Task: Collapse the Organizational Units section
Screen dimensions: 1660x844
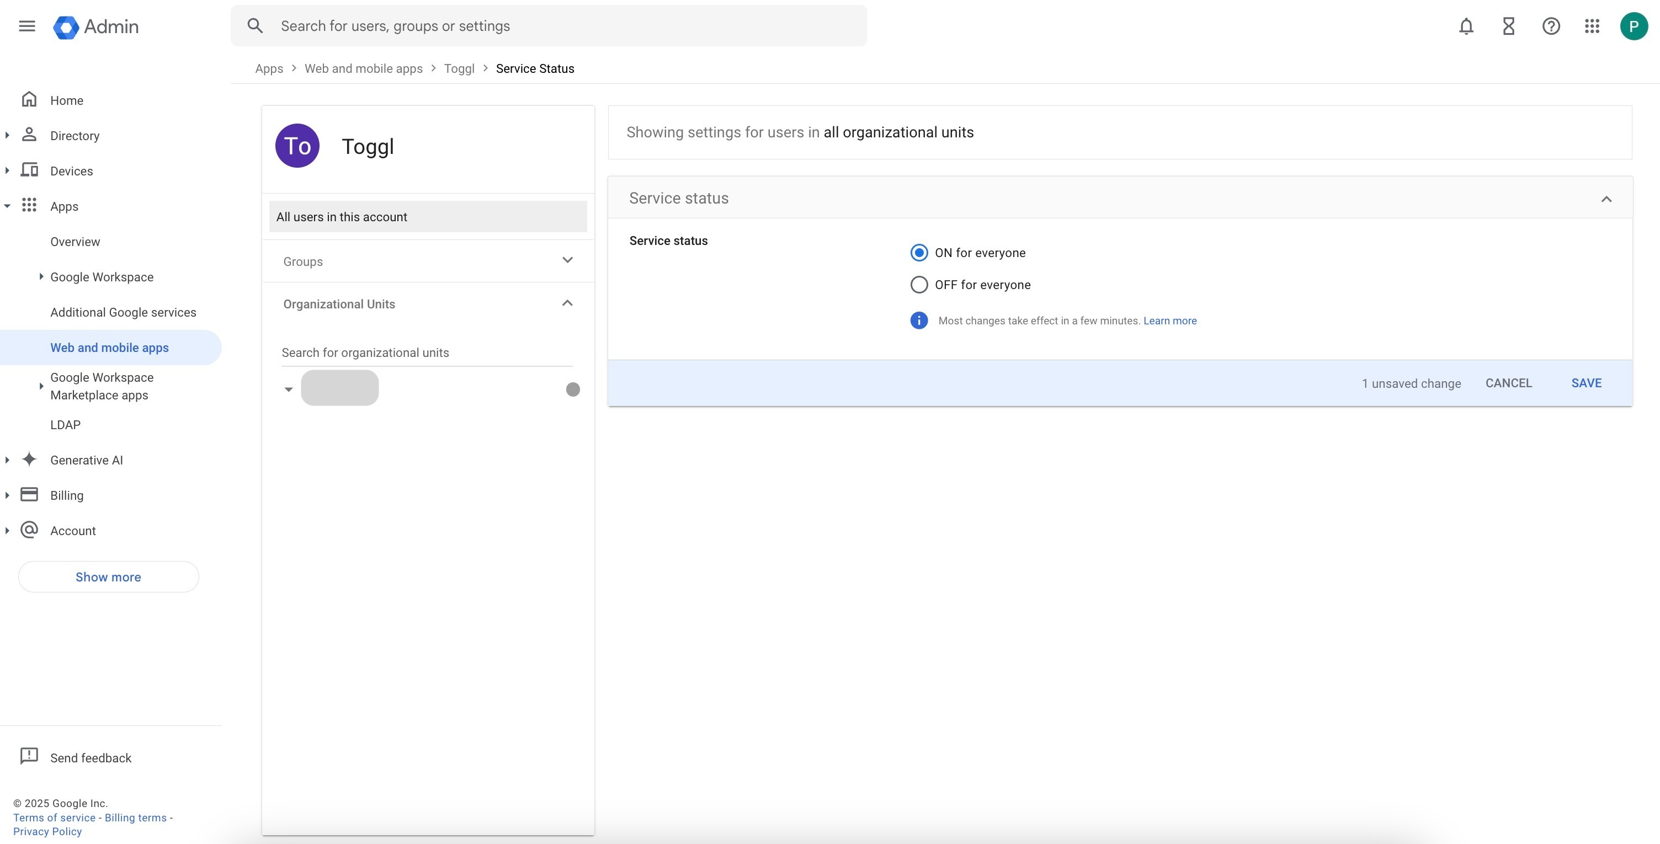Action: tap(567, 303)
